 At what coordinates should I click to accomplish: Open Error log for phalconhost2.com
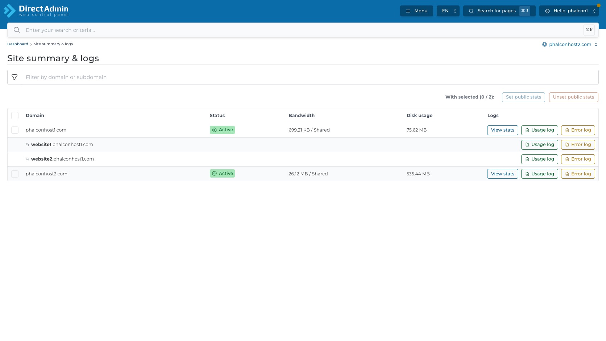578,174
